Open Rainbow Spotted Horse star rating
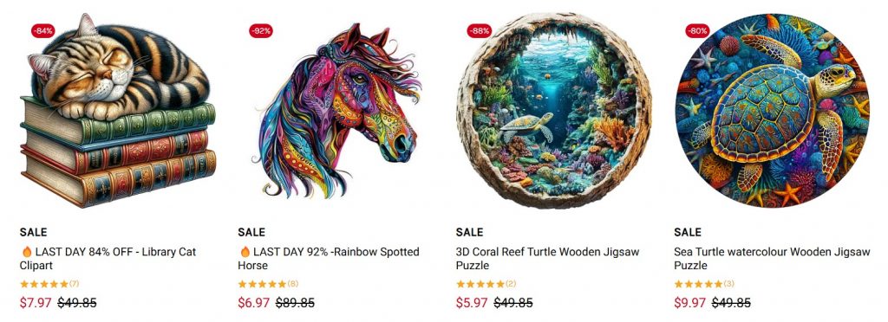The height and width of the screenshot is (322, 888). (x=267, y=284)
